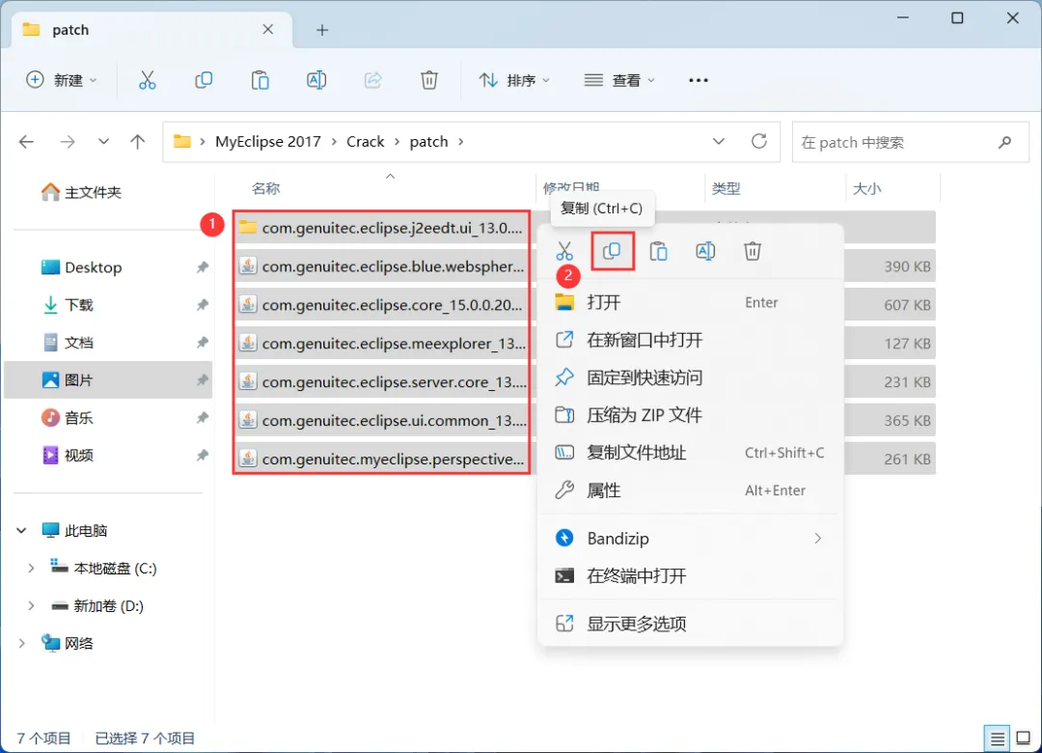1042x753 pixels.
Task: Expand the 新加卷 (D:) tree node
Action: point(31,606)
